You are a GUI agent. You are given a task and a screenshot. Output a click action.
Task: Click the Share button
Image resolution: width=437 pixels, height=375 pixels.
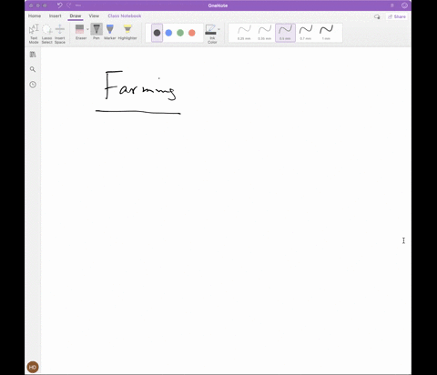397,16
